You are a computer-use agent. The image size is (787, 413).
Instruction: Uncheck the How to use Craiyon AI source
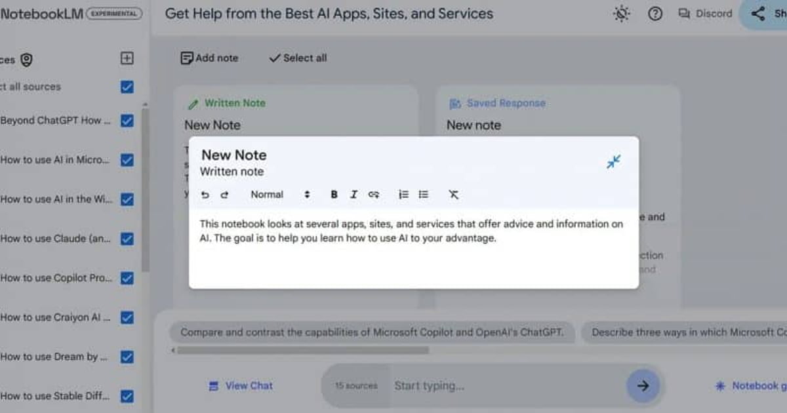pos(127,317)
